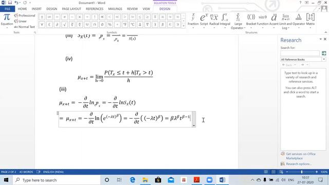Image resolution: width=329 pixels, height=185 pixels.
Task: Click the zoom out minus button
Action: [x=287, y=172]
